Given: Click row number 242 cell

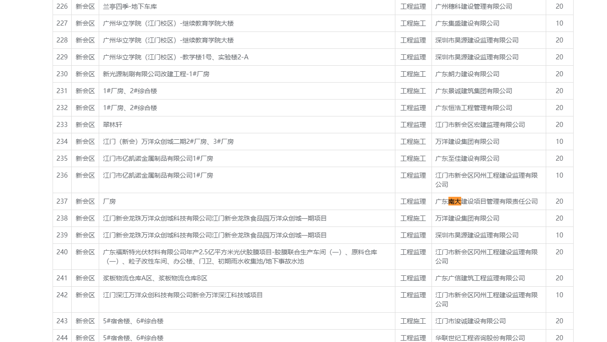Looking at the screenshot, I should point(62,300).
